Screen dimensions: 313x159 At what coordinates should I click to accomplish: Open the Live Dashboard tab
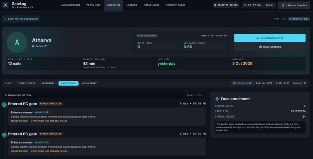point(70,5)
